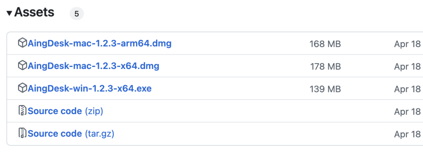This screenshot has width=423, height=156.
Task: Click package icon beside AingDesk-mac-1.2.3-x64.dmg
Action: (x=22, y=65)
